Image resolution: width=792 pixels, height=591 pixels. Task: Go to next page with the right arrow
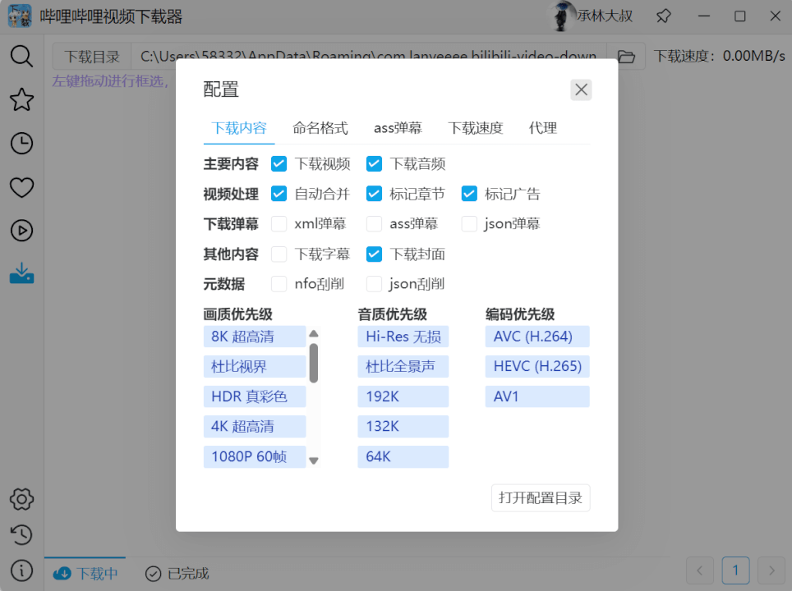[x=771, y=570]
